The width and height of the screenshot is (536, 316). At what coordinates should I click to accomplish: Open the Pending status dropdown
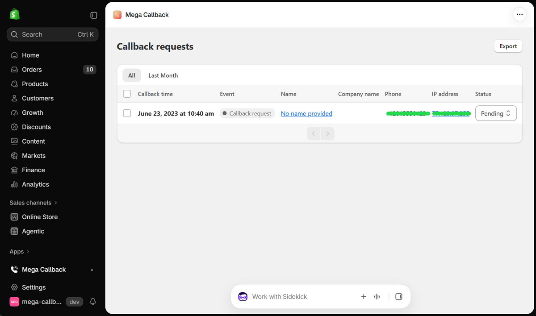click(496, 113)
